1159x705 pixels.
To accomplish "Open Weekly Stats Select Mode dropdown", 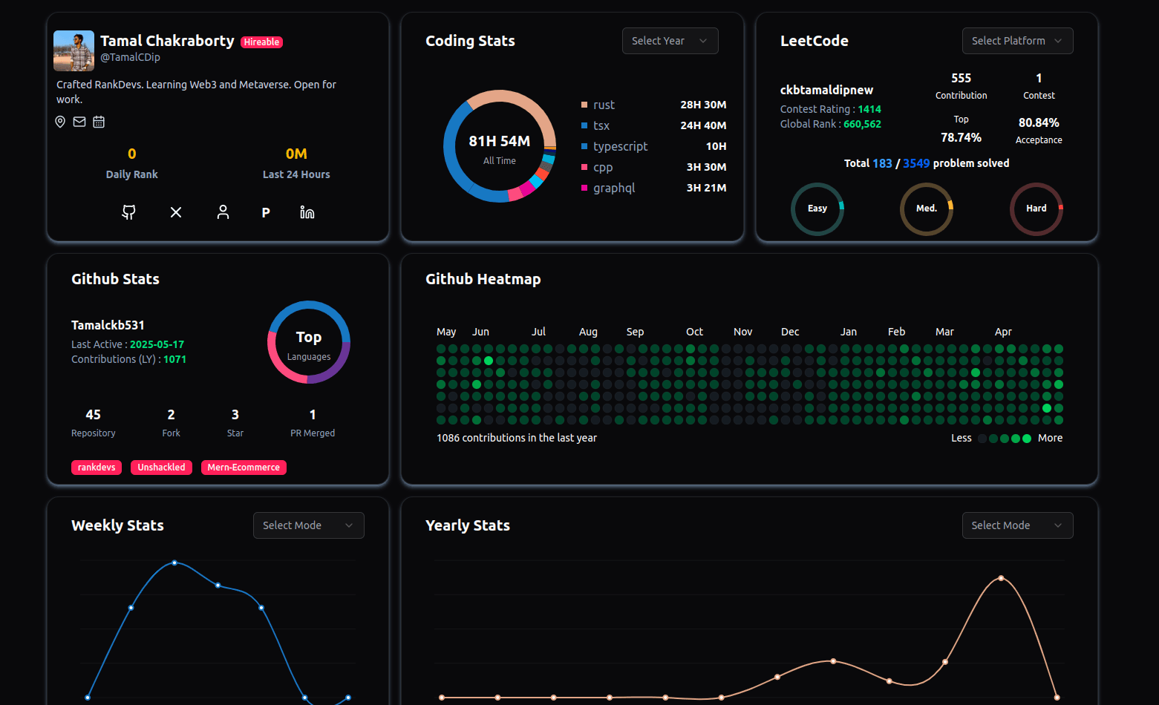I will [x=308, y=525].
